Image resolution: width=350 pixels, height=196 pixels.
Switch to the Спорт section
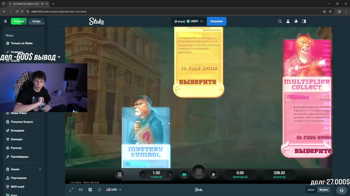click(x=36, y=21)
